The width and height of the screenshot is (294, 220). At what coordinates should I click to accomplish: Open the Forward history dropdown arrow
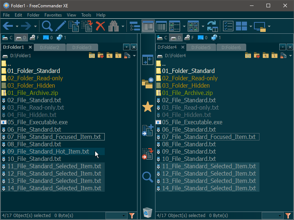tap(36, 26)
